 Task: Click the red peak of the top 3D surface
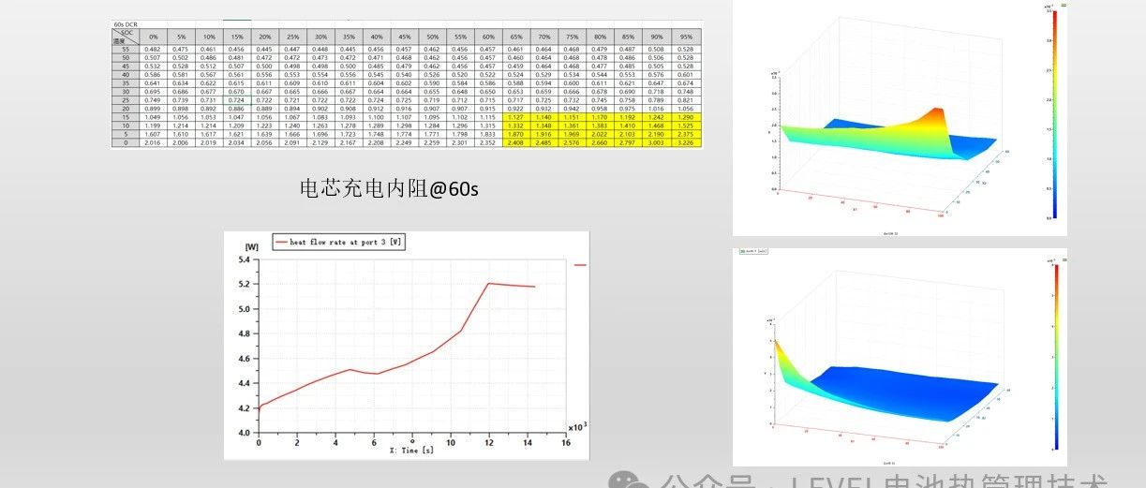[x=938, y=116]
